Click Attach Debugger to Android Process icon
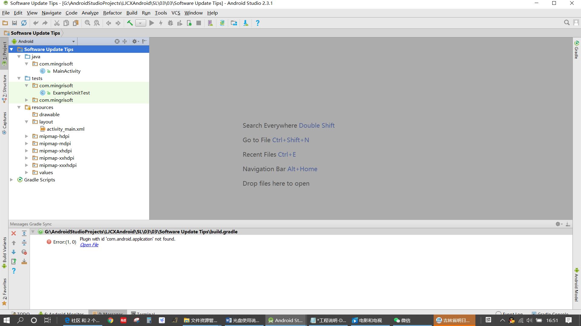The width and height of the screenshot is (581, 326). pyautogui.click(x=189, y=23)
